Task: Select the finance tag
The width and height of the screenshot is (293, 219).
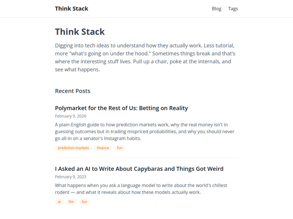Action: point(103,148)
